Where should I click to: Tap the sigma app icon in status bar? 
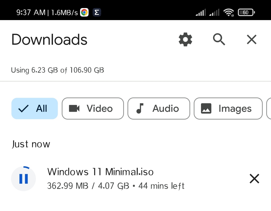[x=97, y=13]
